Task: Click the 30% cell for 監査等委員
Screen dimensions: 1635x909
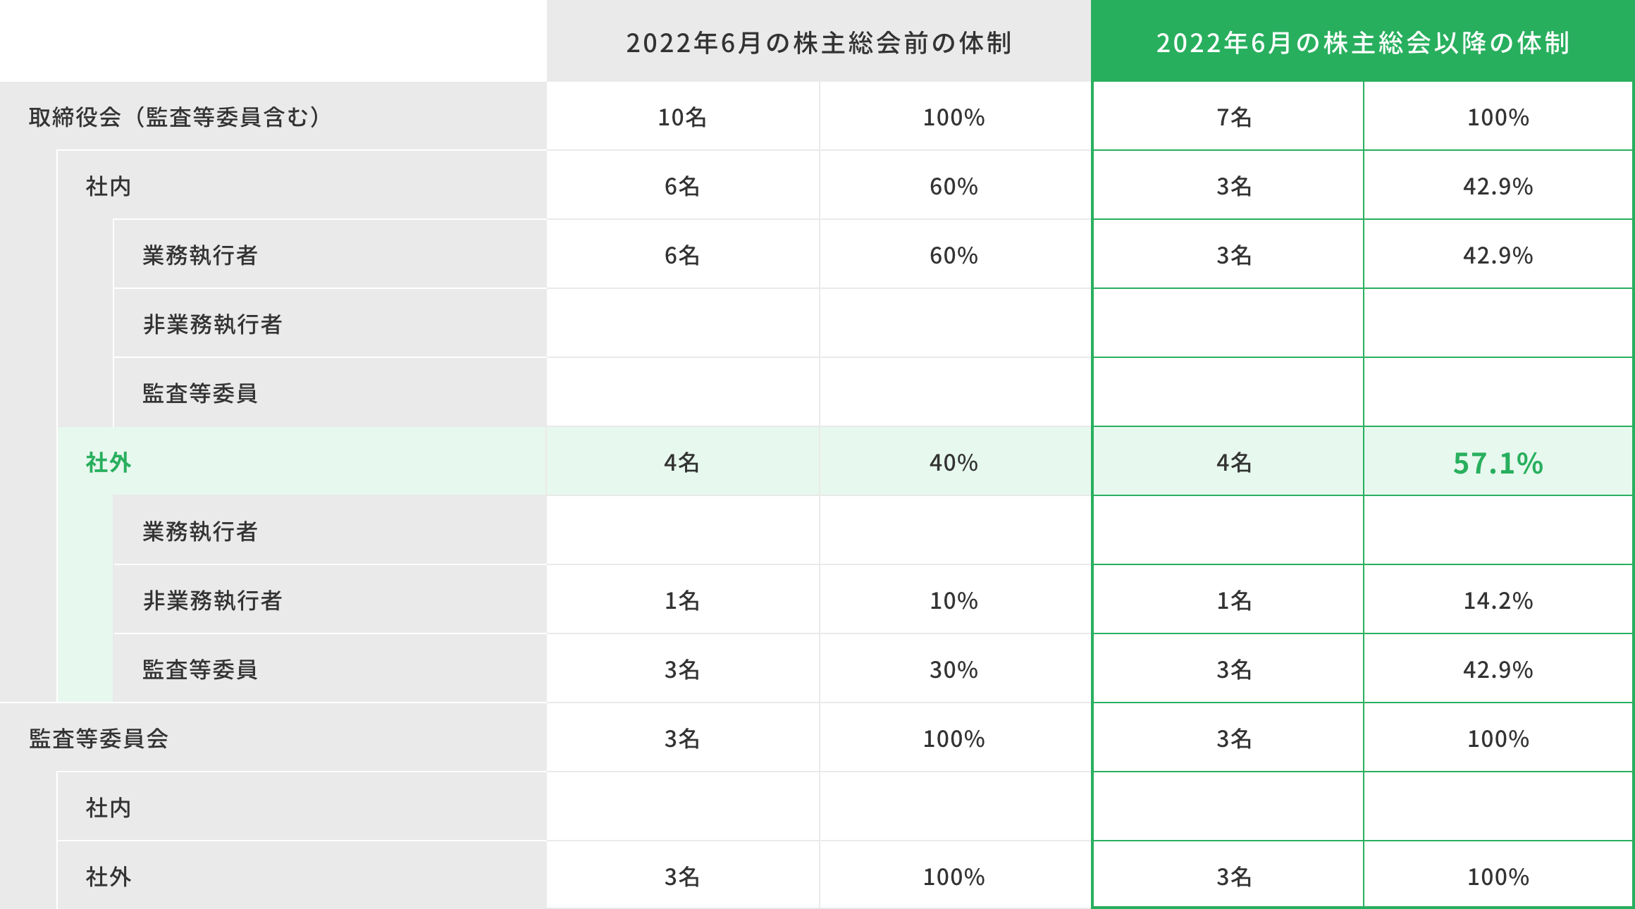Action: [x=954, y=669]
